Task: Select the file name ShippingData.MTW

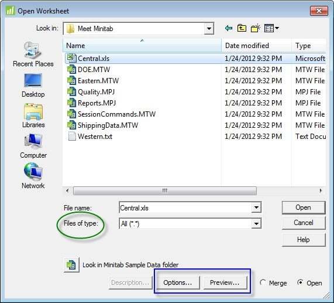Action: 108,125
